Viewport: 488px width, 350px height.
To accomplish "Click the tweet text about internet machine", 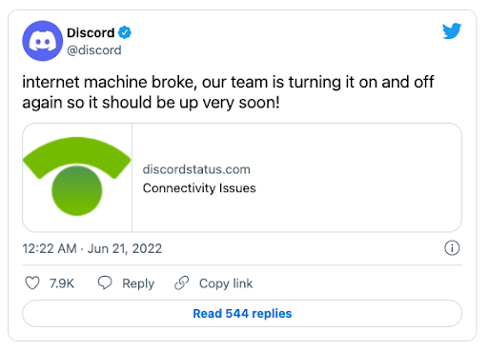I will [228, 92].
